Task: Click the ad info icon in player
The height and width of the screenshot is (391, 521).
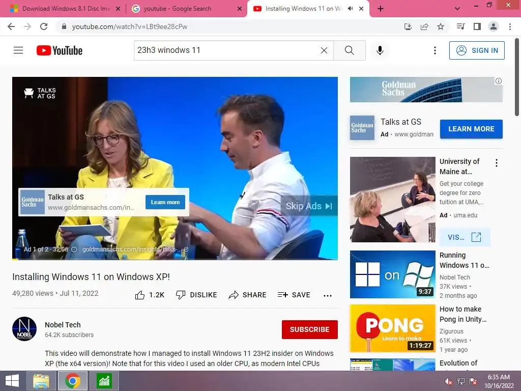Action: click(74, 249)
